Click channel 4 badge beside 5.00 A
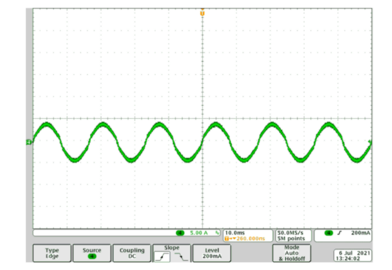The image size is (392, 270). [x=181, y=233]
